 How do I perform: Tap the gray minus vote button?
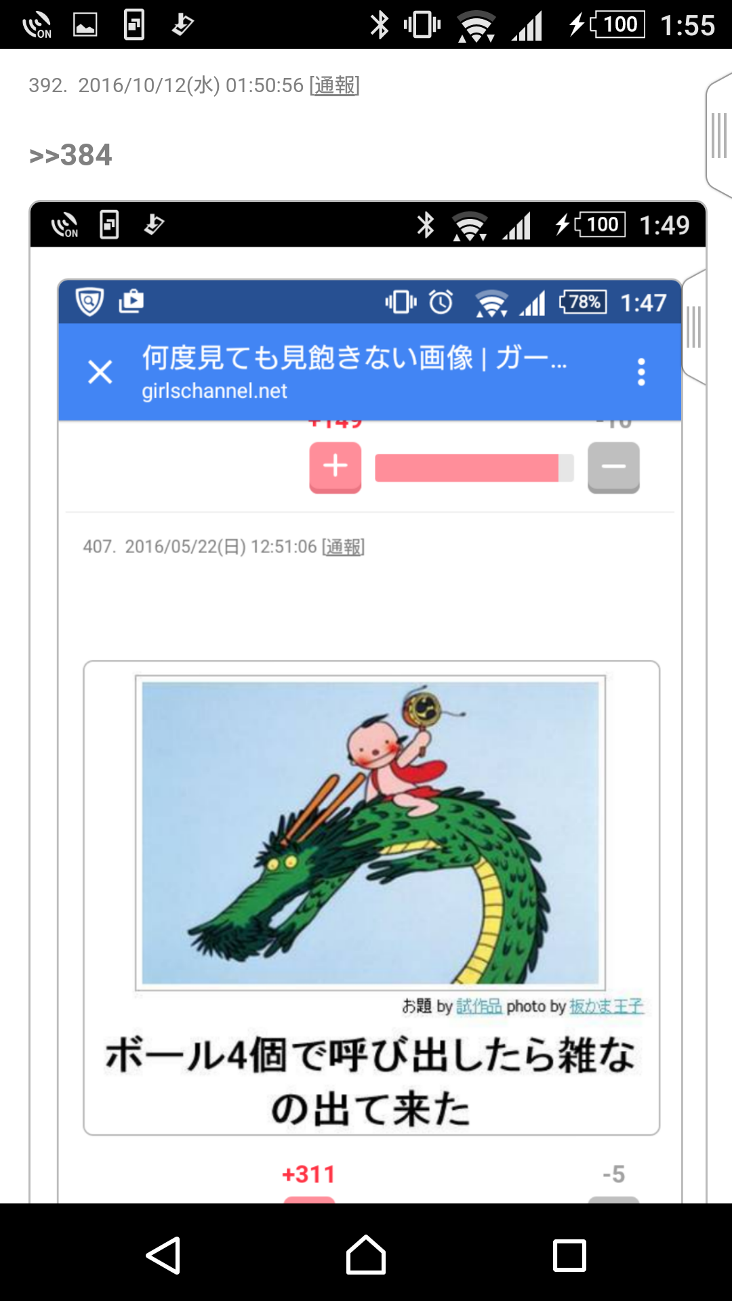(613, 467)
